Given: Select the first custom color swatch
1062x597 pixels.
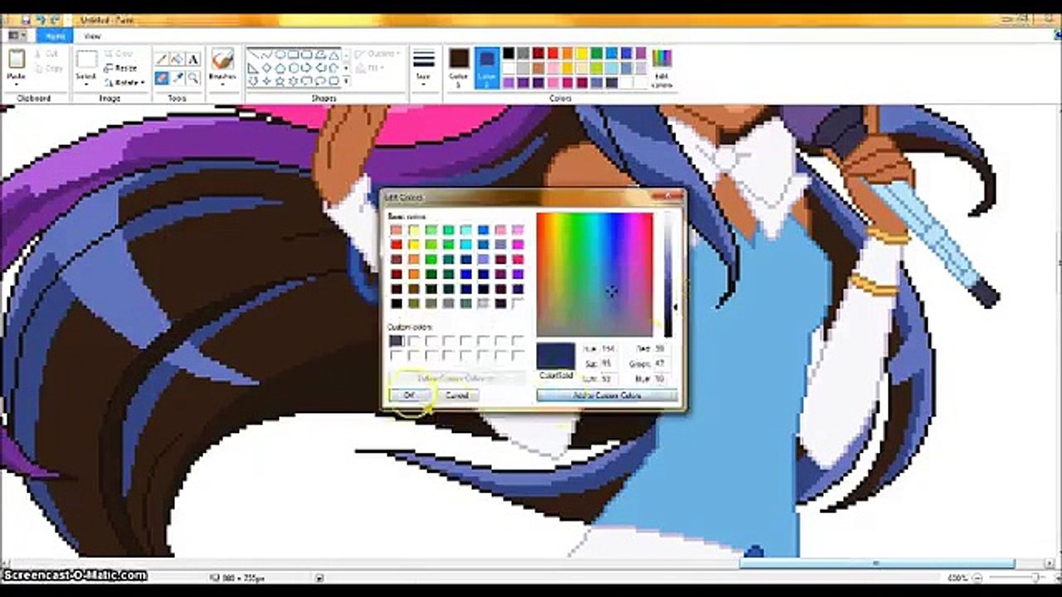Looking at the screenshot, I should point(397,341).
